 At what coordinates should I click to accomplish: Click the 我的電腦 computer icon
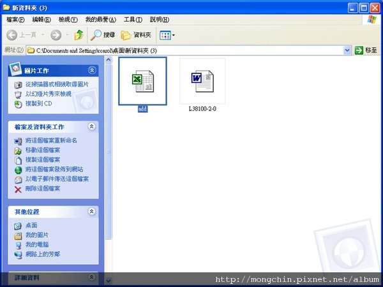[18, 246]
